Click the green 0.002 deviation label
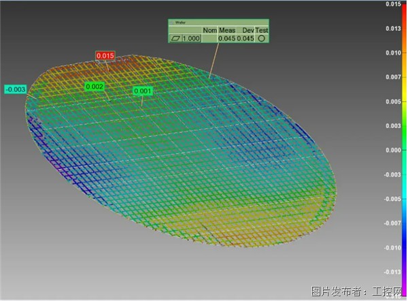Screen dimensions: 408x301 click(x=95, y=86)
